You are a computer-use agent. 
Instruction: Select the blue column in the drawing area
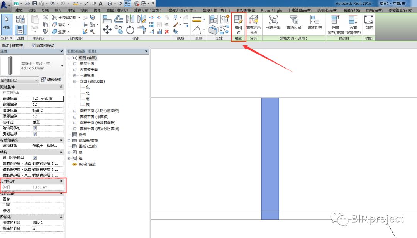270,159
